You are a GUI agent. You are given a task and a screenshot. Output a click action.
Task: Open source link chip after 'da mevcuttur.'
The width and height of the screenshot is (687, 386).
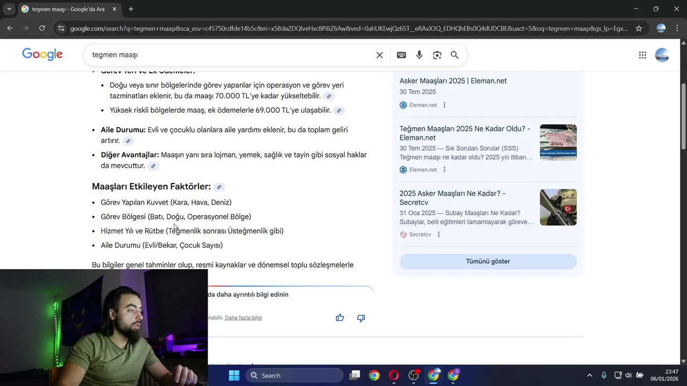point(153,166)
